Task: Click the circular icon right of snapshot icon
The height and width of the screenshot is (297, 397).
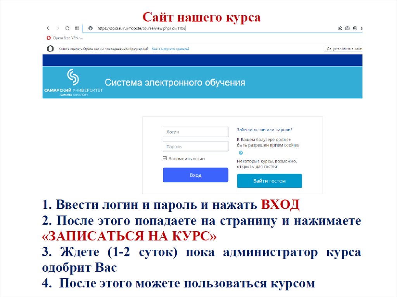Action: [x=355, y=28]
